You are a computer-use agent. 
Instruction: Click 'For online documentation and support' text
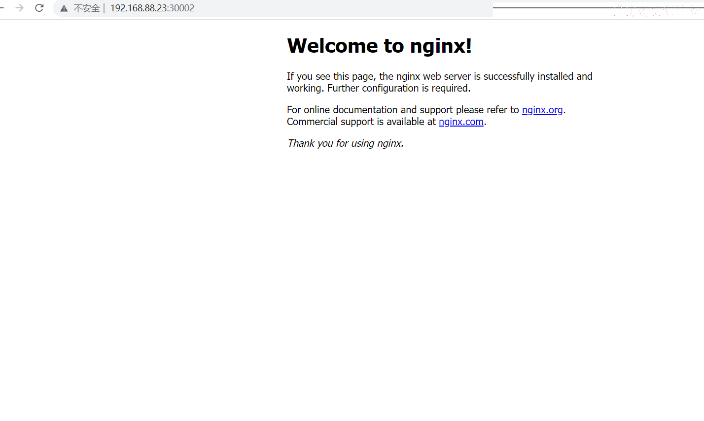click(370, 110)
